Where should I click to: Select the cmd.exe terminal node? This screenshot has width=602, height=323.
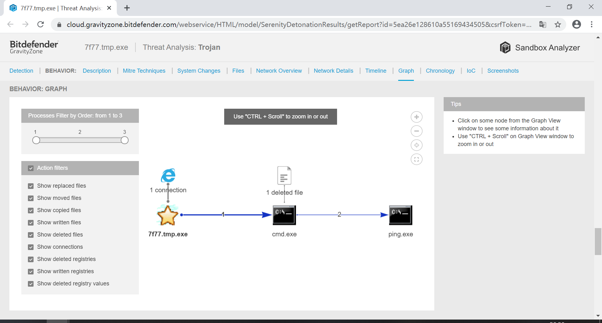coord(284,215)
